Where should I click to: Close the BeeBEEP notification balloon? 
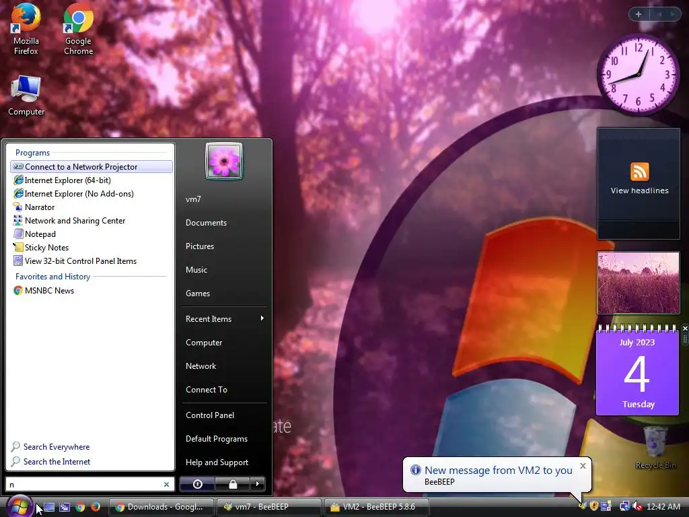[583, 466]
